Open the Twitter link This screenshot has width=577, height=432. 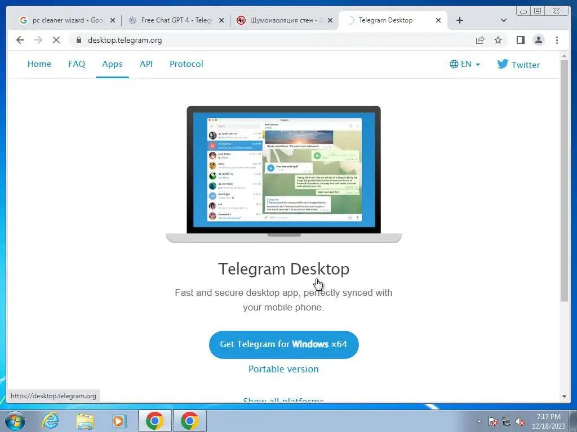[x=518, y=65]
